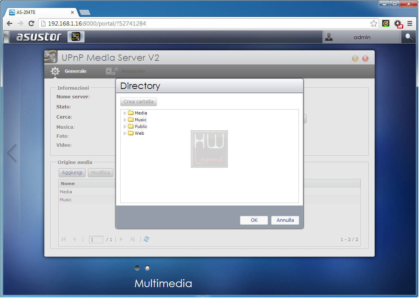
Task: Open the ADM search magnifier
Action: [x=408, y=37]
